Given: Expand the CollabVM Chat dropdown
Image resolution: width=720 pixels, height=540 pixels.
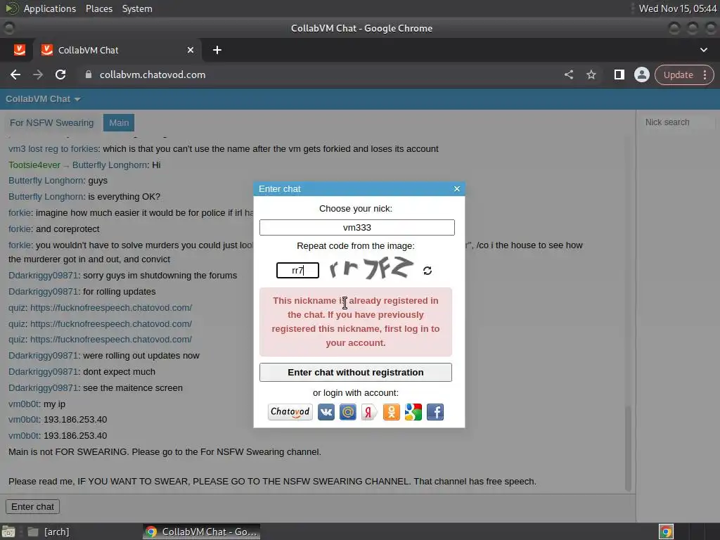Looking at the screenshot, I should [x=43, y=99].
